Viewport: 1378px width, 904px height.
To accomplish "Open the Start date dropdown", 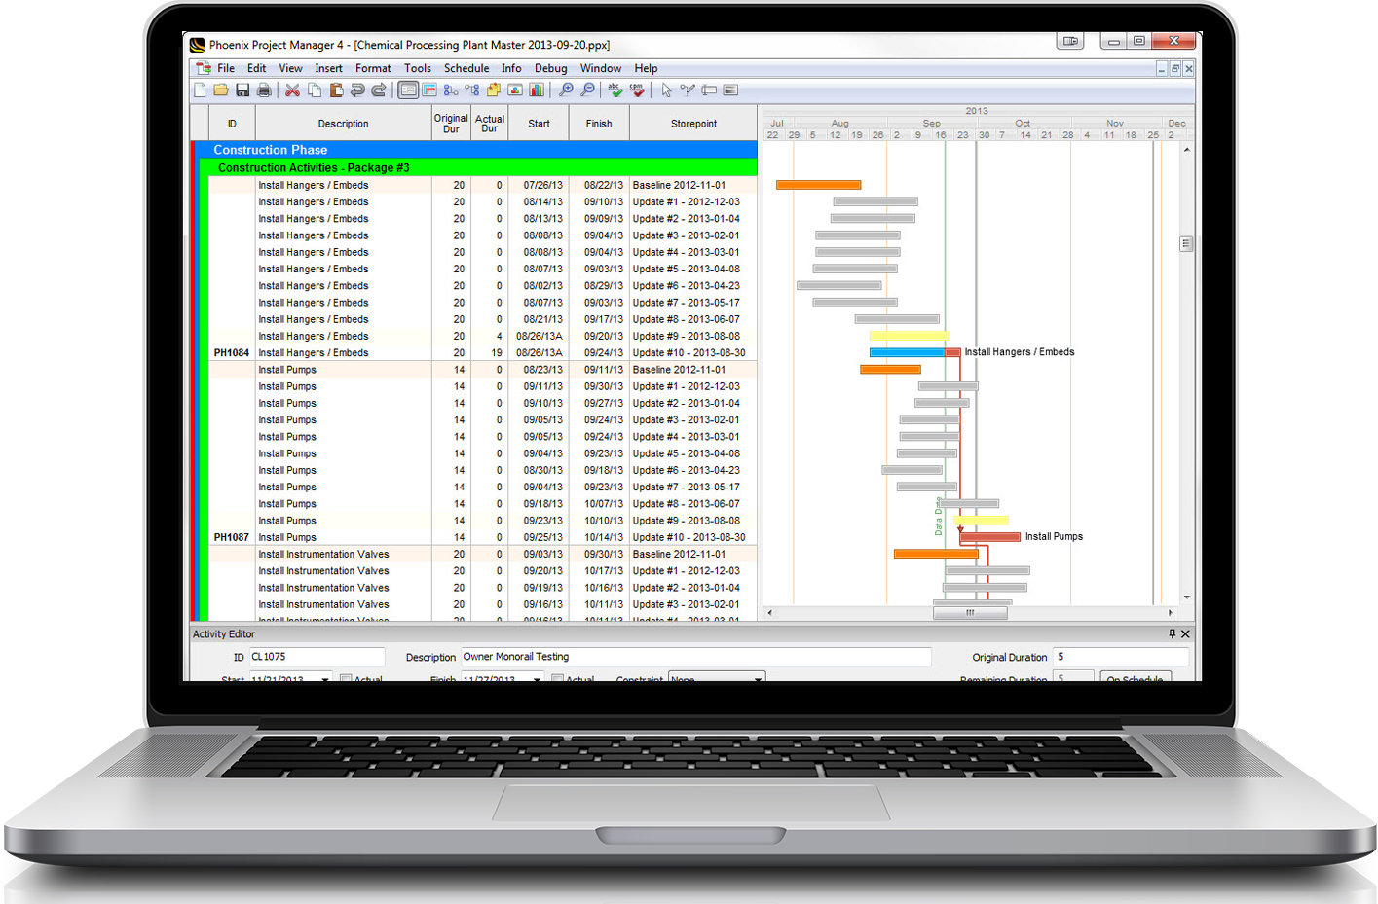I will point(325,679).
